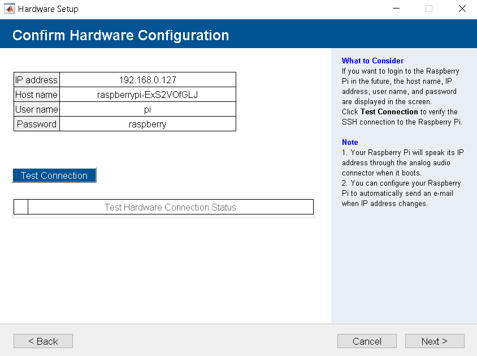The image size is (477, 356).
Task: Select the User name value pi
Action: pos(148,109)
